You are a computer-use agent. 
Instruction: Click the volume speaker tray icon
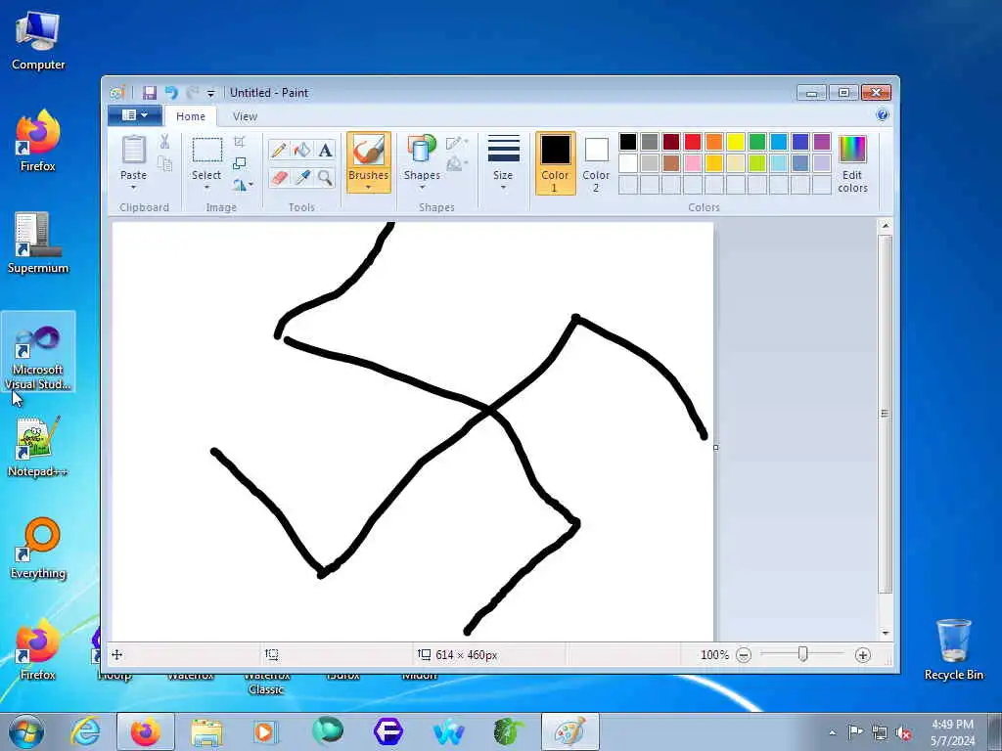click(903, 732)
